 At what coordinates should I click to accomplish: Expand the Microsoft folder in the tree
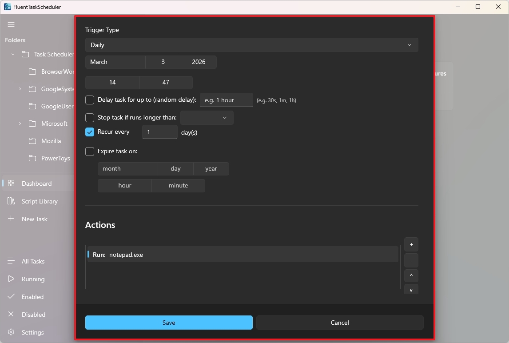[19, 124]
